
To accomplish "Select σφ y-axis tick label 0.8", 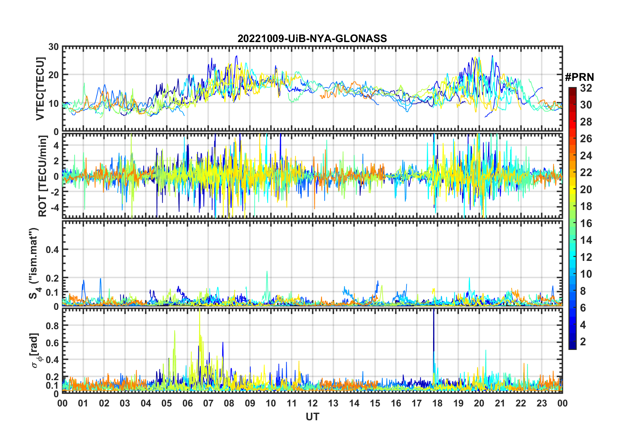I will pyautogui.click(x=53, y=326).
